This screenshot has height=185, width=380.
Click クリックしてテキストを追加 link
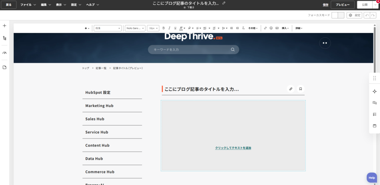click(233, 148)
